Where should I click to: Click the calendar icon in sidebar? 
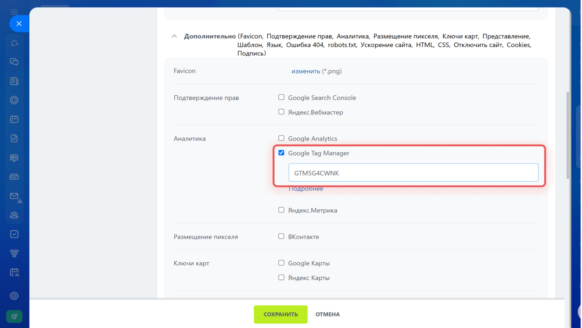[14, 119]
